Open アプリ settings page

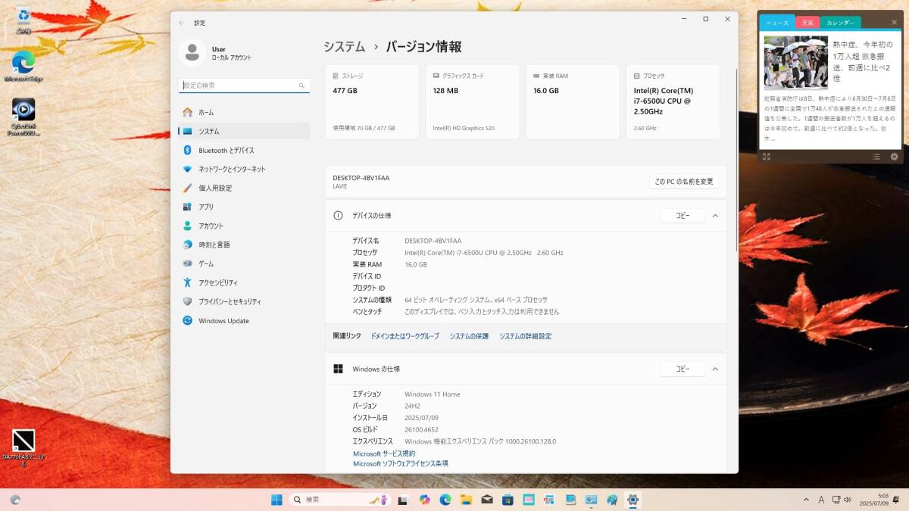(244, 207)
